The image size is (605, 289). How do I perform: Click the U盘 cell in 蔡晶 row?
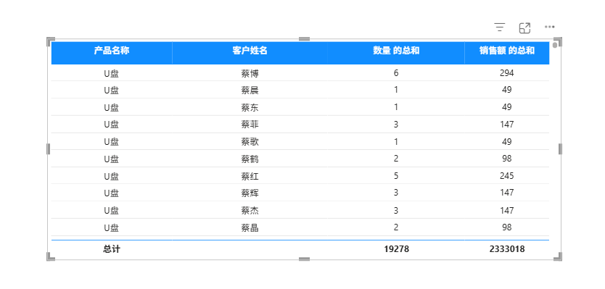coord(112,227)
